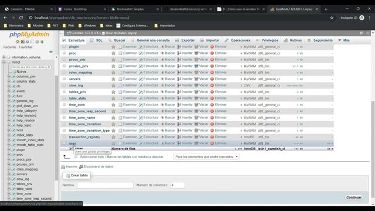The width and height of the screenshot is (375, 211).
Task: Open the Electronica bookmarks folder
Action: (x=13, y=26)
